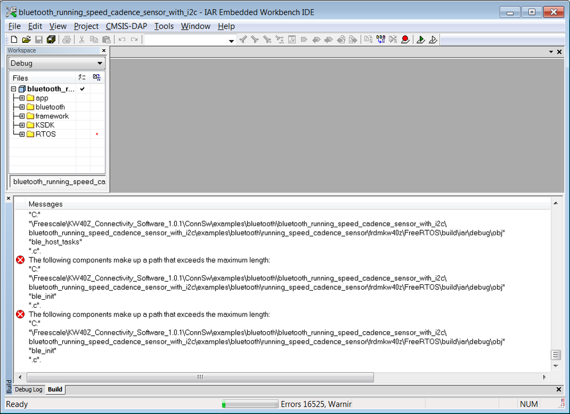Toggle a bookmark using the toolbar icon

pos(304,39)
